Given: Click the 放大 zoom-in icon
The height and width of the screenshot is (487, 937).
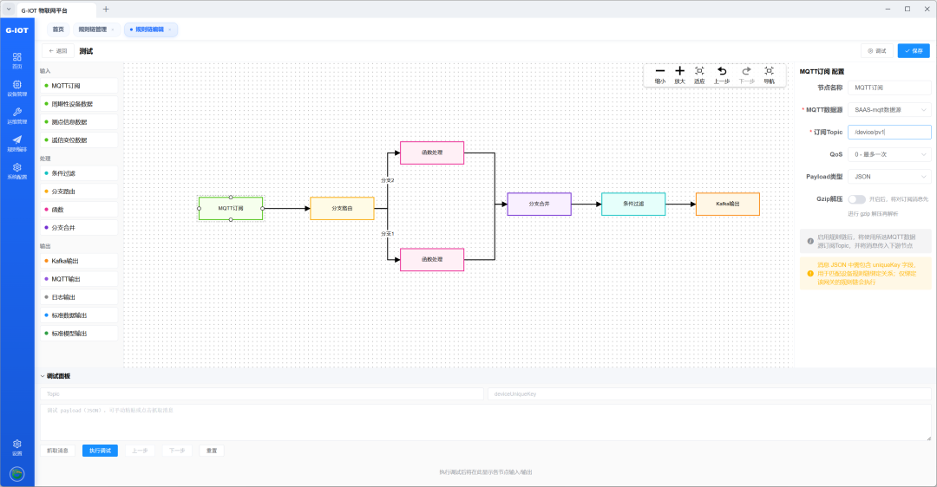Looking at the screenshot, I should 679,71.
